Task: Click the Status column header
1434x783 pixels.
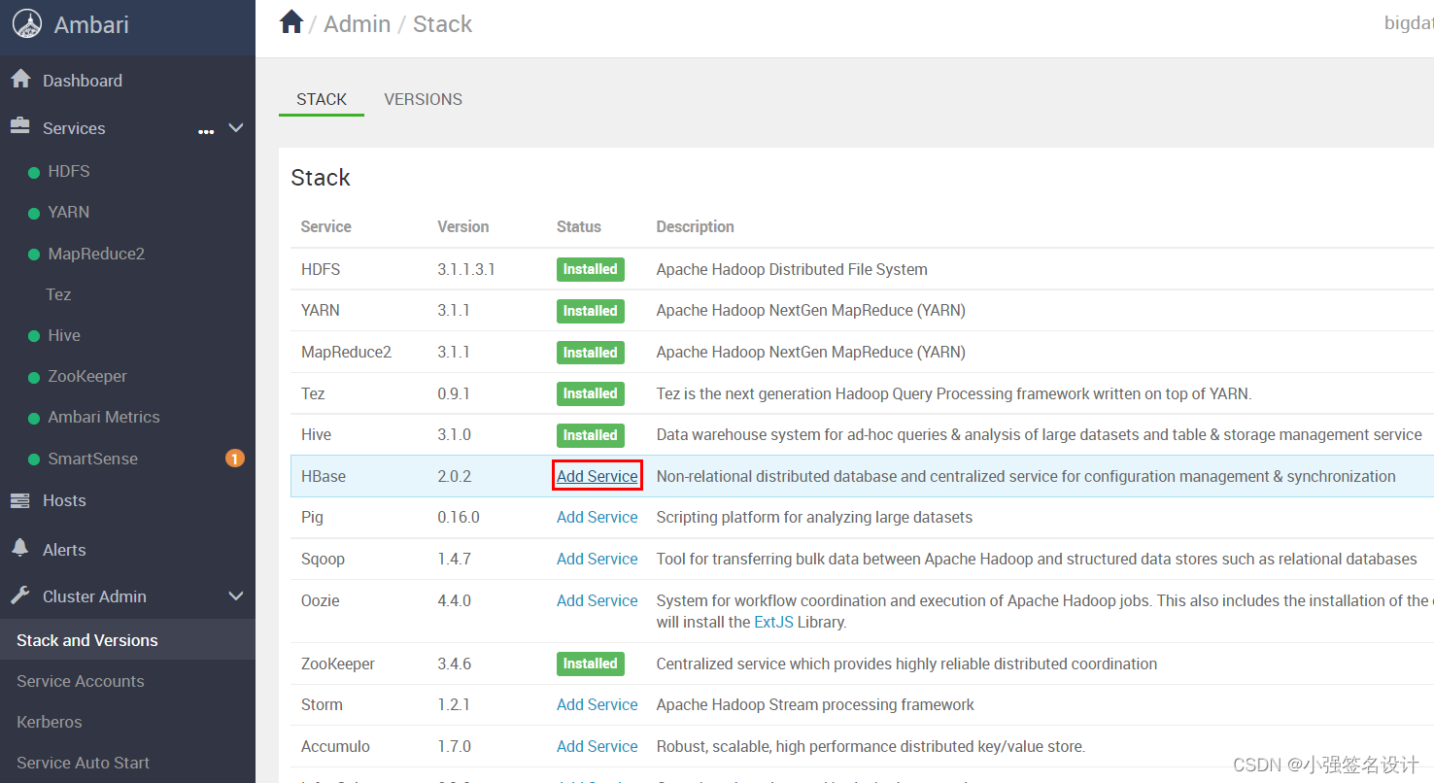Action: [579, 226]
